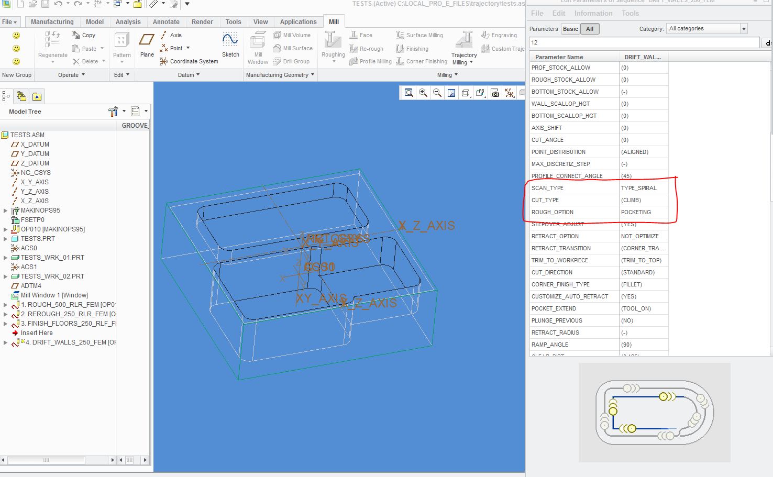Click the Surface Milling icon
The width and height of the screenshot is (773, 477).
pyautogui.click(x=400, y=35)
